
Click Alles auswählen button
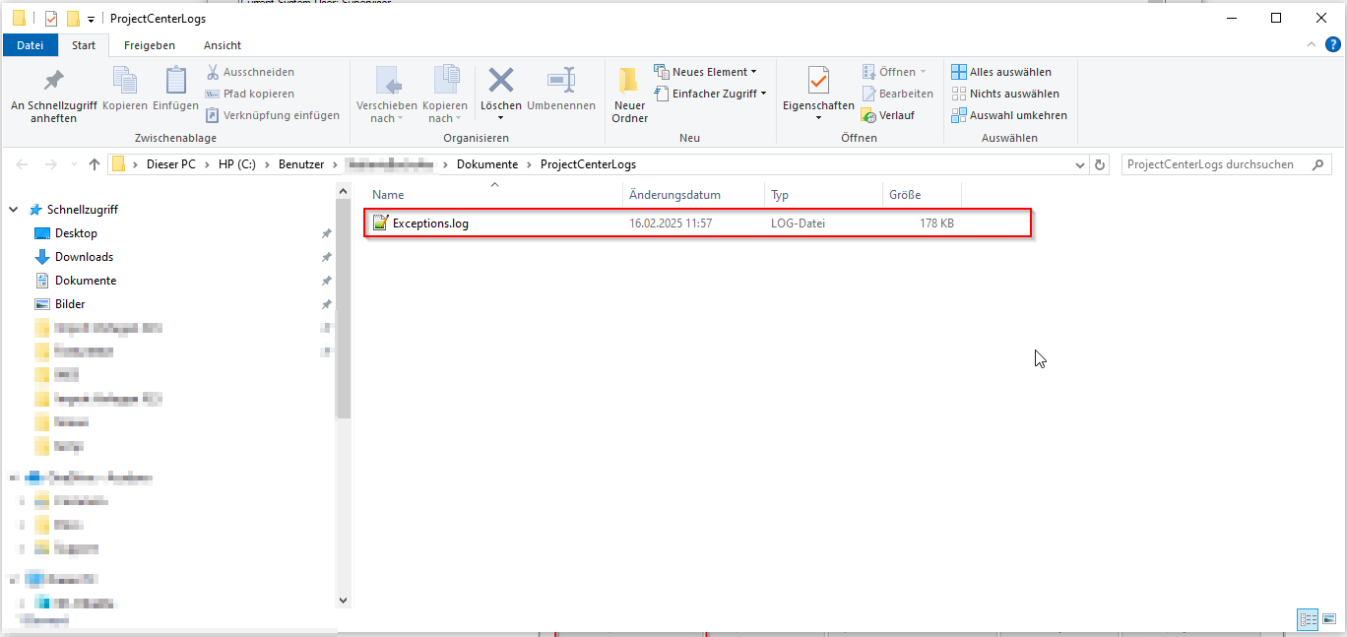pos(1001,72)
